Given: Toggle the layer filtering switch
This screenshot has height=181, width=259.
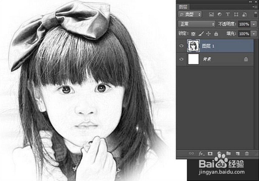Looking at the screenshot, I should coord(256,14).
